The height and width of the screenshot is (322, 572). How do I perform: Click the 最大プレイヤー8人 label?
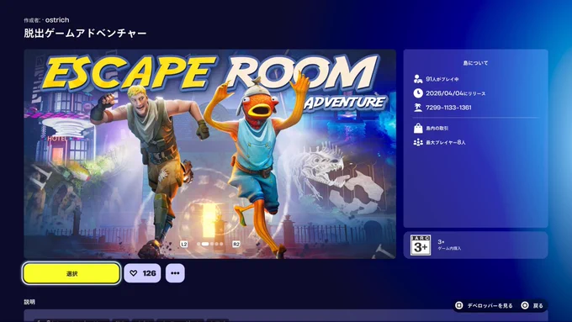coord(446,143)
